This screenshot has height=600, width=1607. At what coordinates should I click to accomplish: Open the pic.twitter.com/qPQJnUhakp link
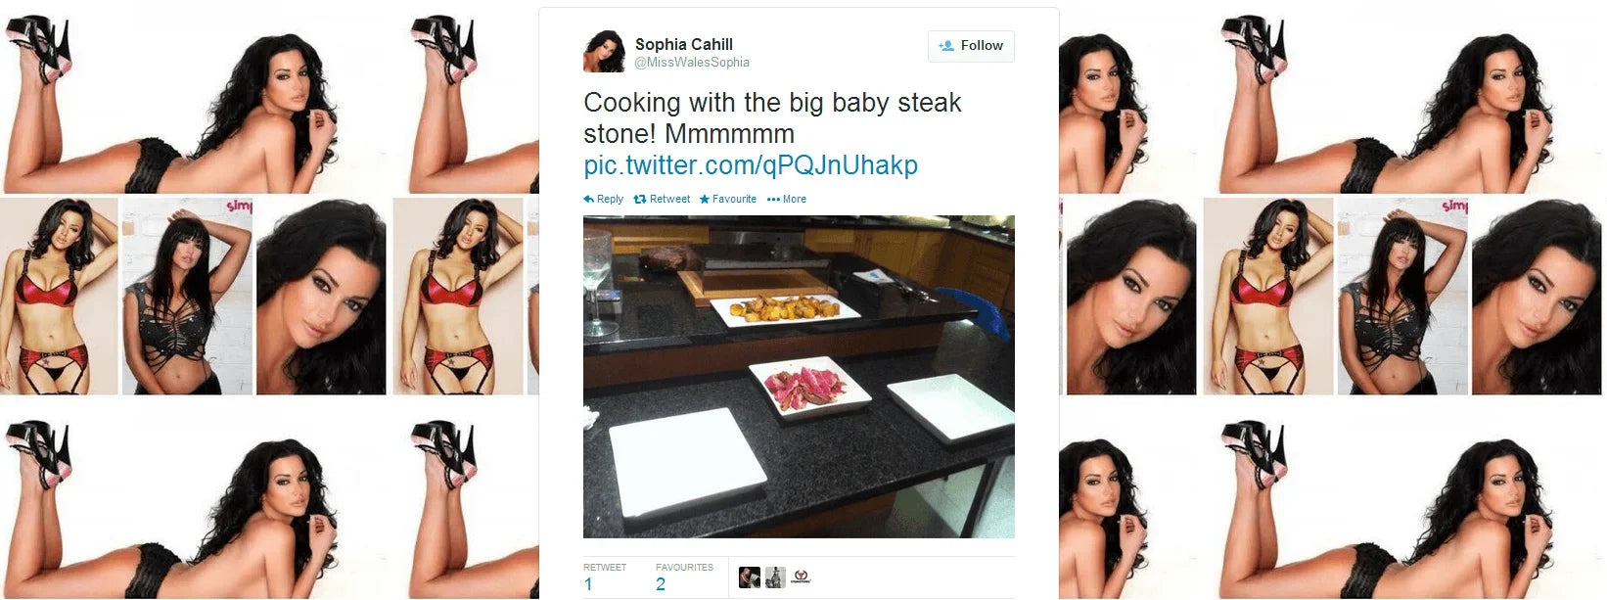pos(751,164)
